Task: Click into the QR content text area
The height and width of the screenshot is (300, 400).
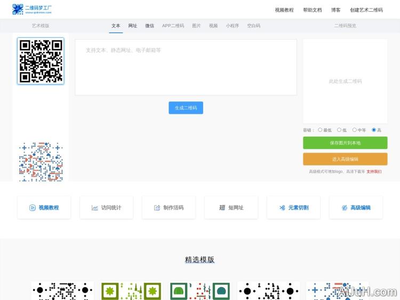Action: pyautogui.click(x=186, y=67)
